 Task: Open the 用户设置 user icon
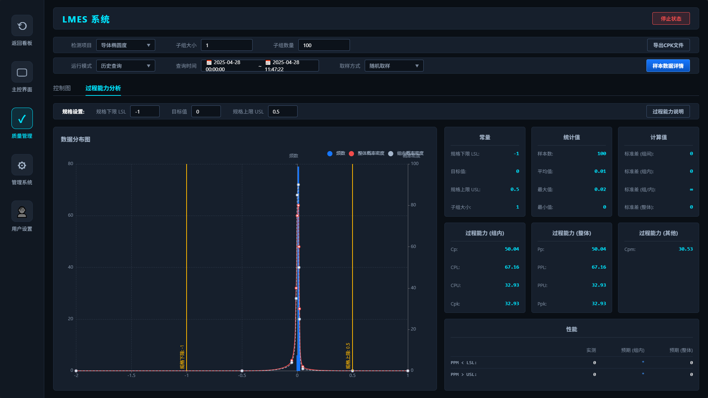(22, 212)
